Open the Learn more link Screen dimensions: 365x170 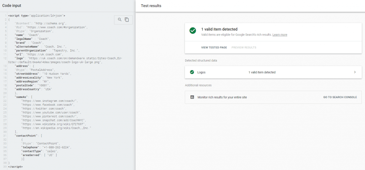(x=280, y=34)
